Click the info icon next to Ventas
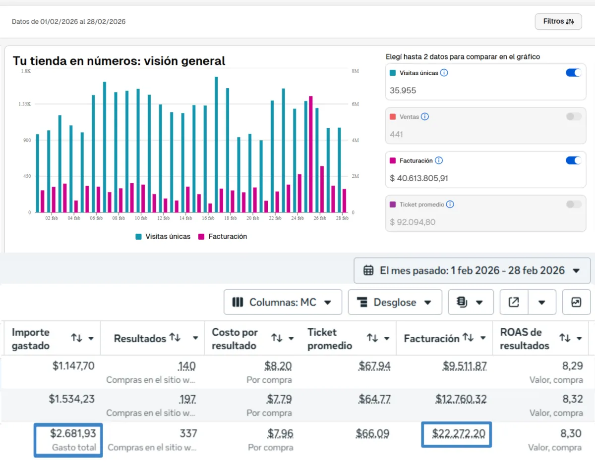The width and height of the screenshot is (595, 464). coord(425,117)
